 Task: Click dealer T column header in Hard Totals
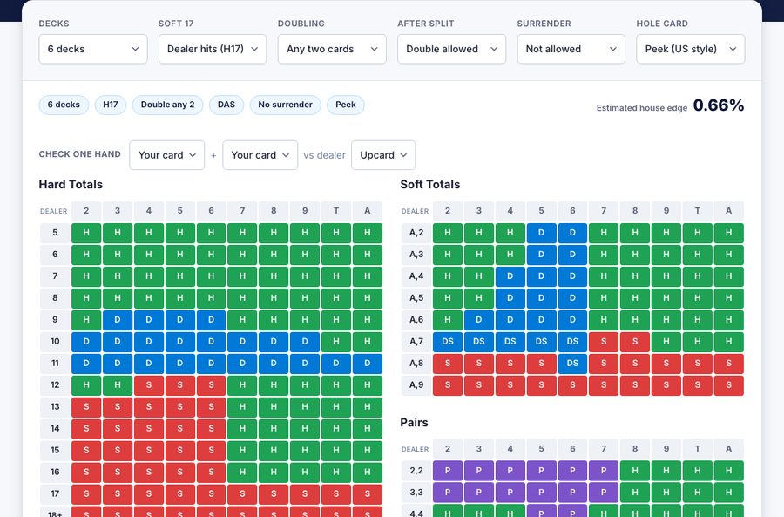pyautogui.click(x=336, y=211)
